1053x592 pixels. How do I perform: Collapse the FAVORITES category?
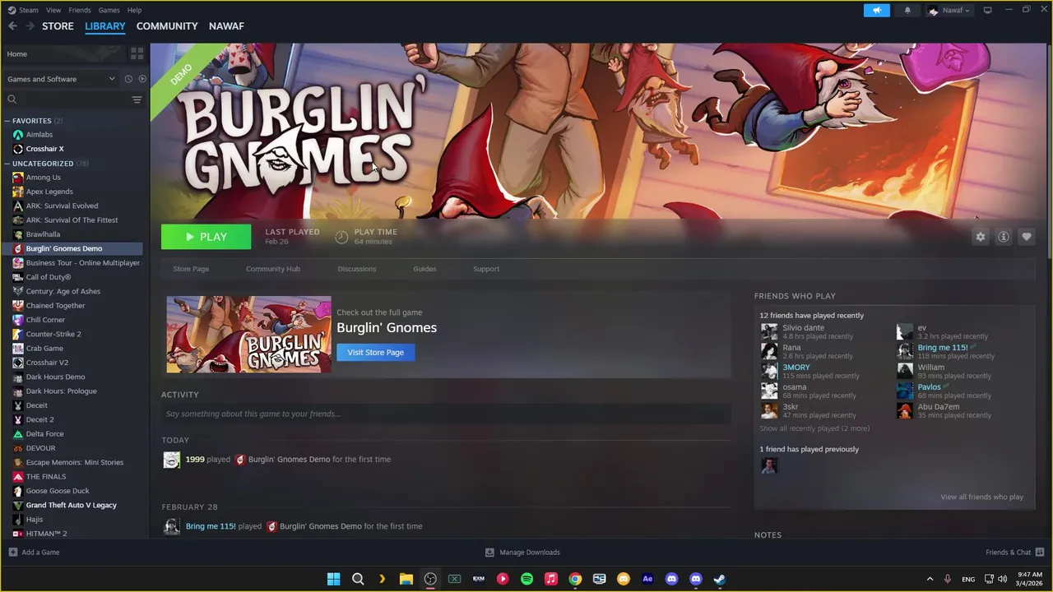[7, 121]
